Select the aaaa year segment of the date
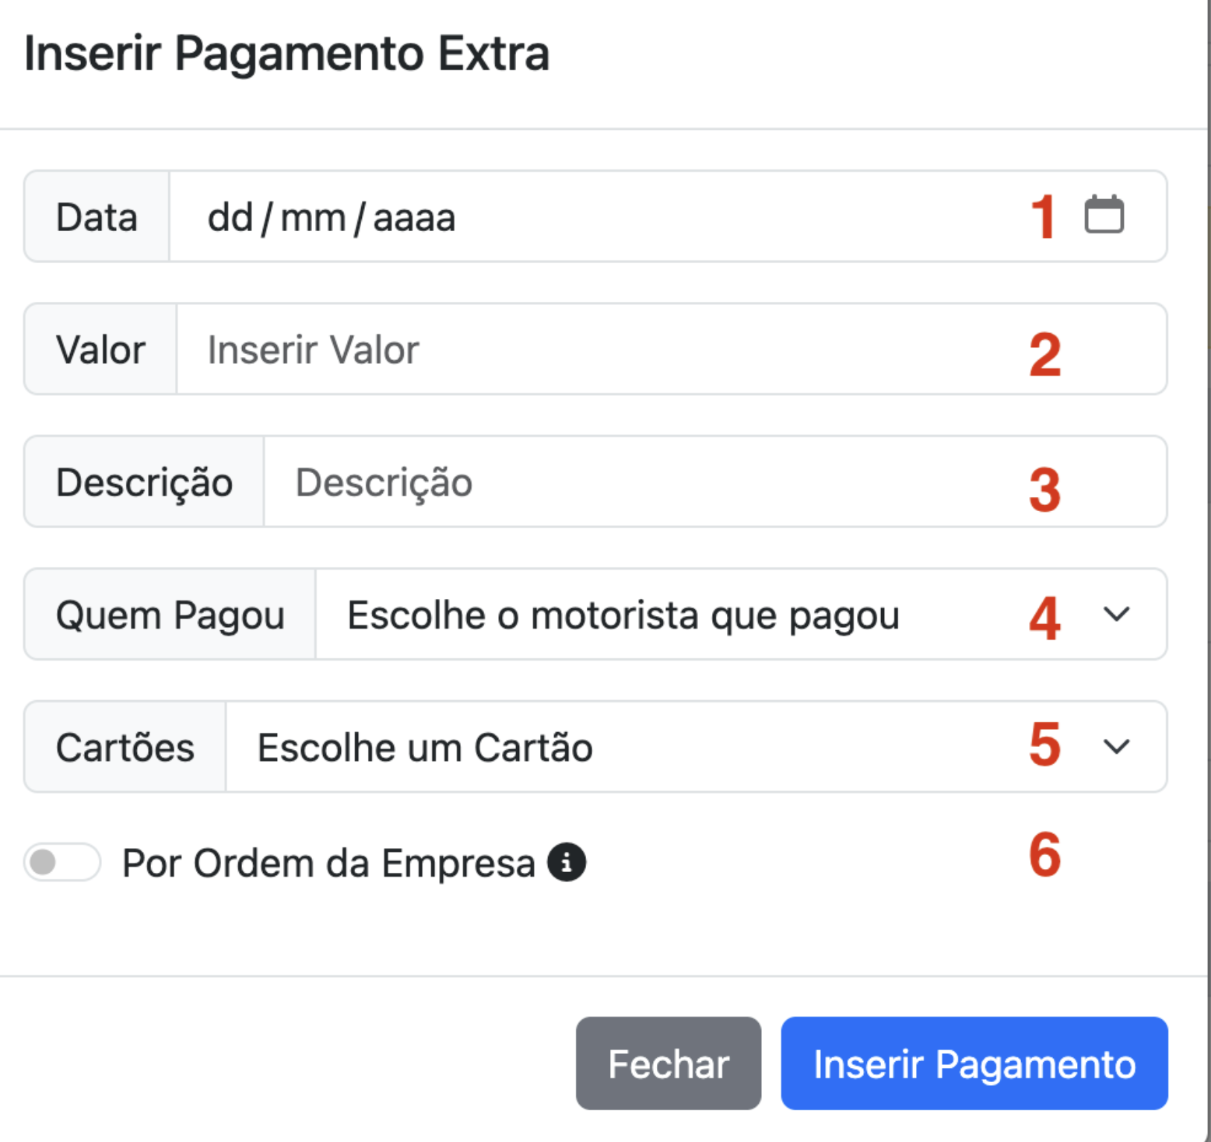Image resolution: width=1211 pixels, height=1142 pixels. [x=414, y=217]
